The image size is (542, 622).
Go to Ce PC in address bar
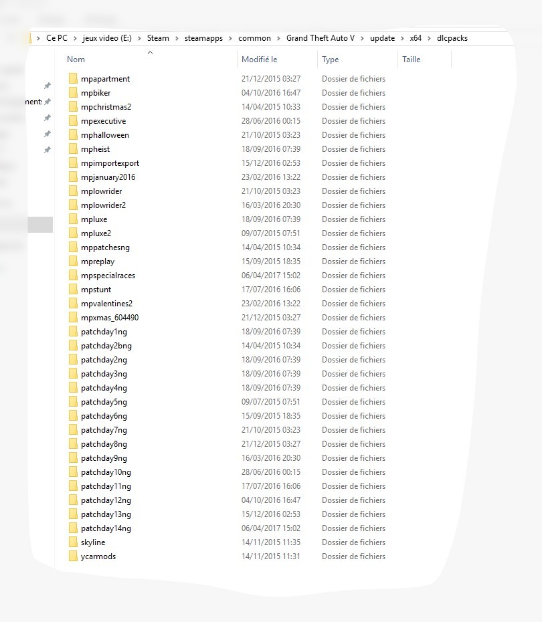[x=57, y=38]
